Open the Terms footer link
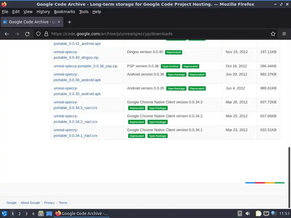This screenshot has height=218, width=291. [63, 203]
